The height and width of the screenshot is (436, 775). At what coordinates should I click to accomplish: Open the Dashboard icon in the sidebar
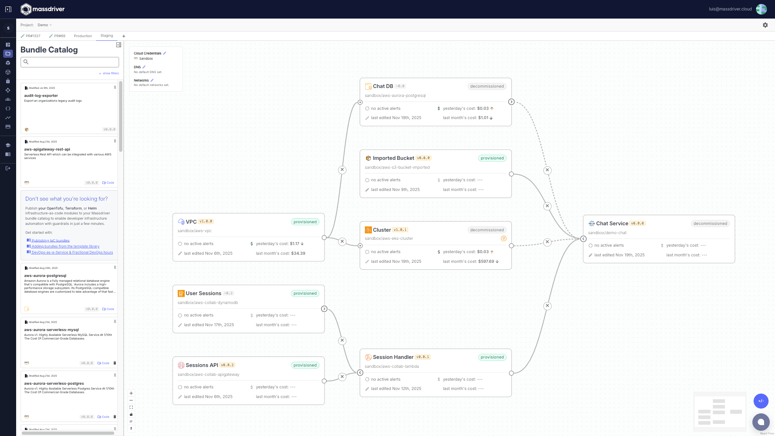click(x=8, y=44)
